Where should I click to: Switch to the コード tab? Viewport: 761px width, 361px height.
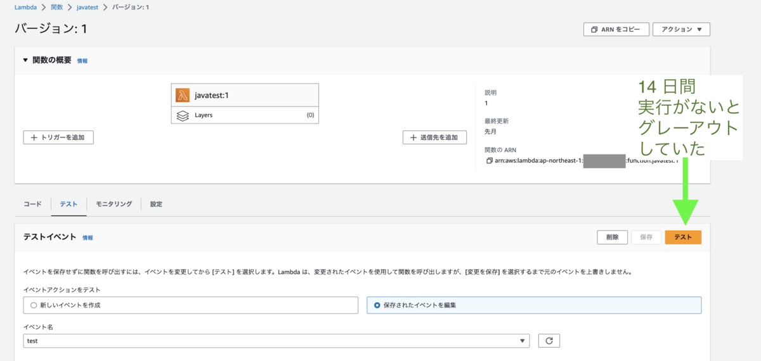pos(32,204)
